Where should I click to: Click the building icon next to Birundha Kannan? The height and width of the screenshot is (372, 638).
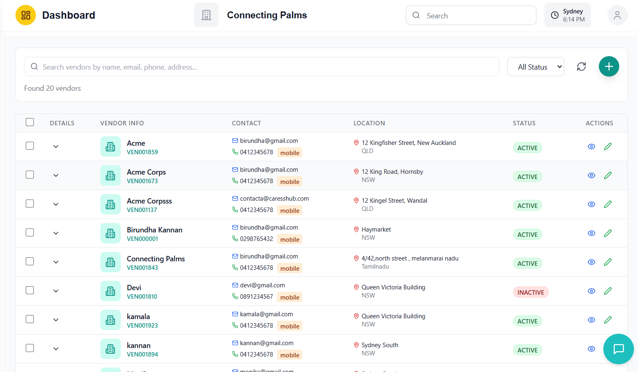click(110, 233)
